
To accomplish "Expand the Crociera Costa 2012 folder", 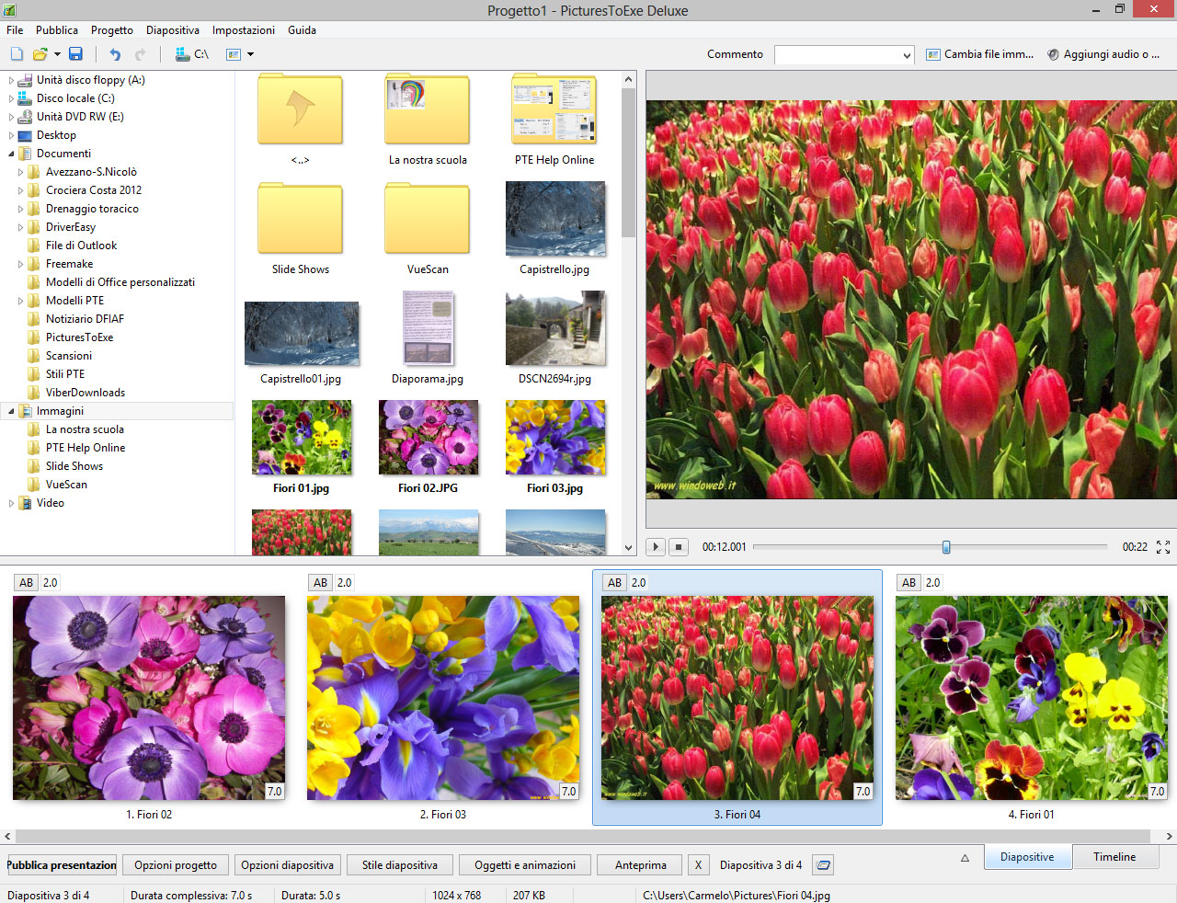I will (20, 190).
